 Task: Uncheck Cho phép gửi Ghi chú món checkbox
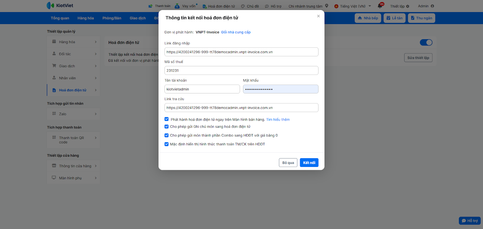pyautogui.click(x=167, y=127)
